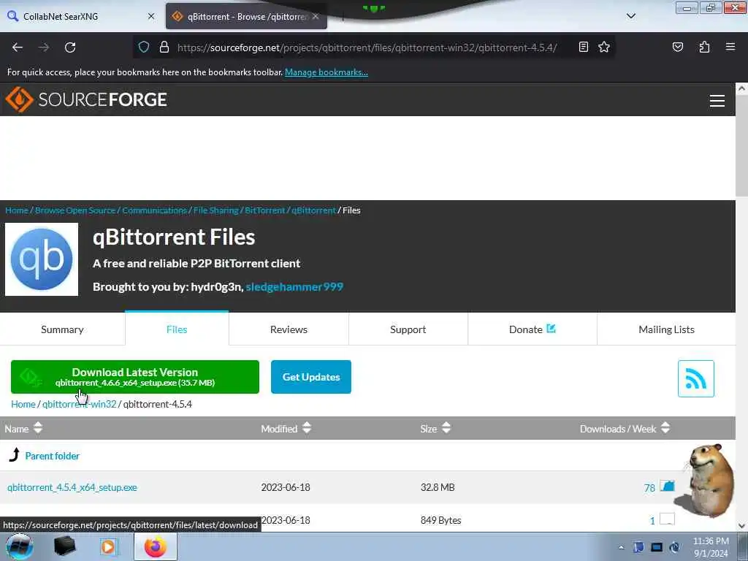Bookmark this page with the star icon
Viewport: 748px width, 561px height.
click(x=604, y=47)
